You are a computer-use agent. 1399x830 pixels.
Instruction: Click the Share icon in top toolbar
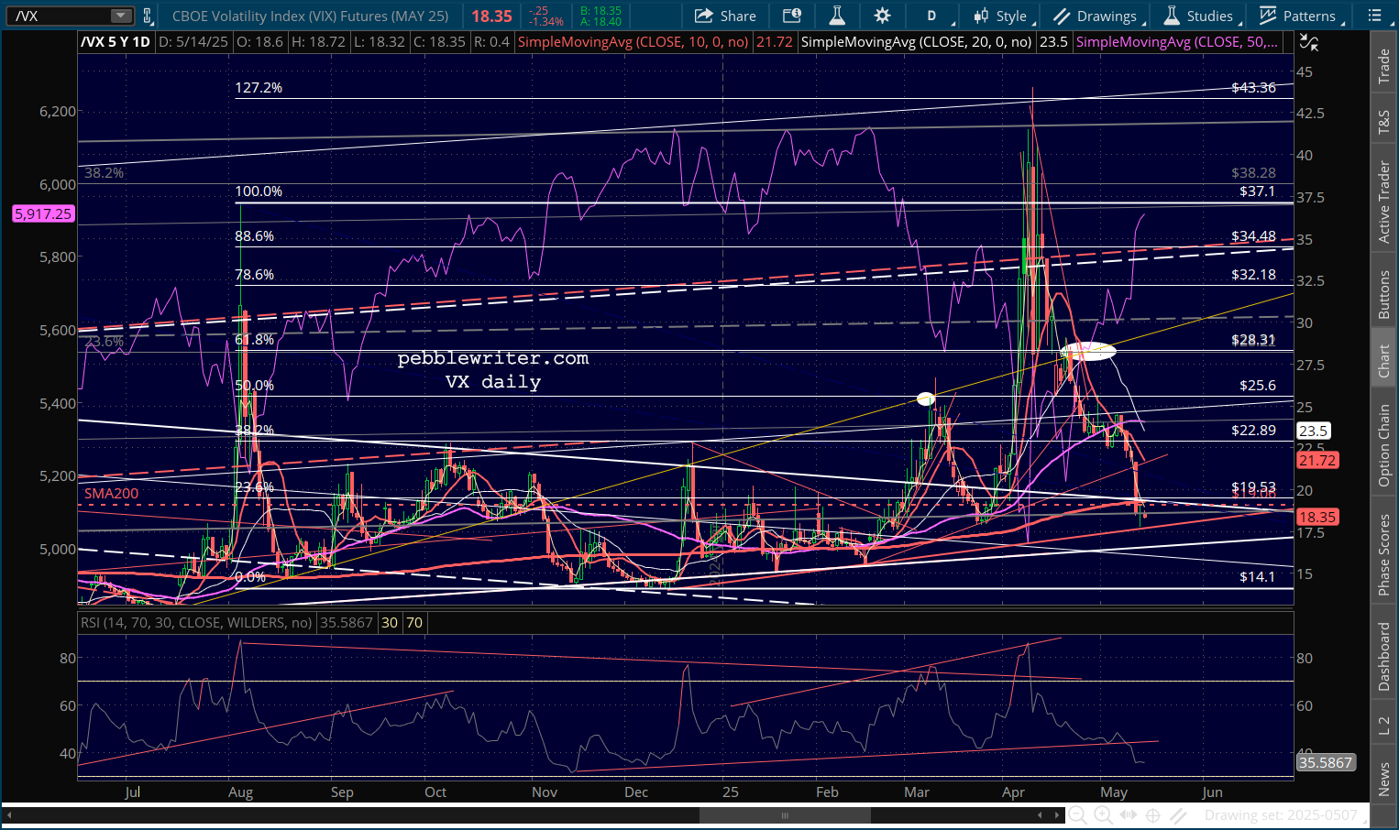725,16
